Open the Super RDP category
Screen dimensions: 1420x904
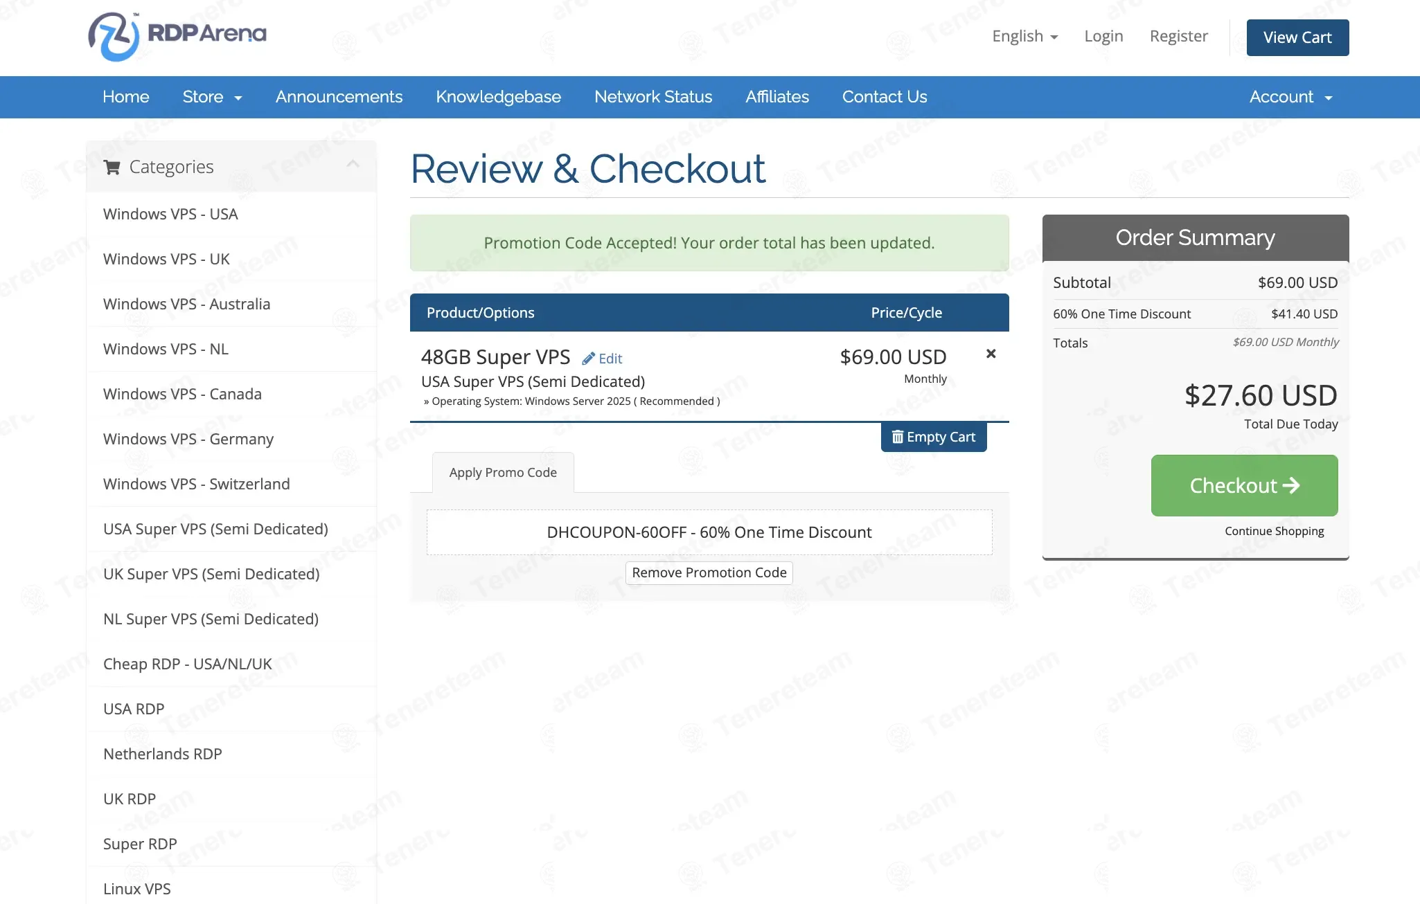[x=231, y=844]
